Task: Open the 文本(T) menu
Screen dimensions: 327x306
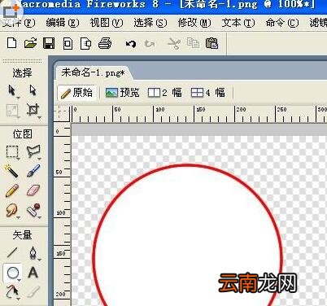Action: point(238,23)
